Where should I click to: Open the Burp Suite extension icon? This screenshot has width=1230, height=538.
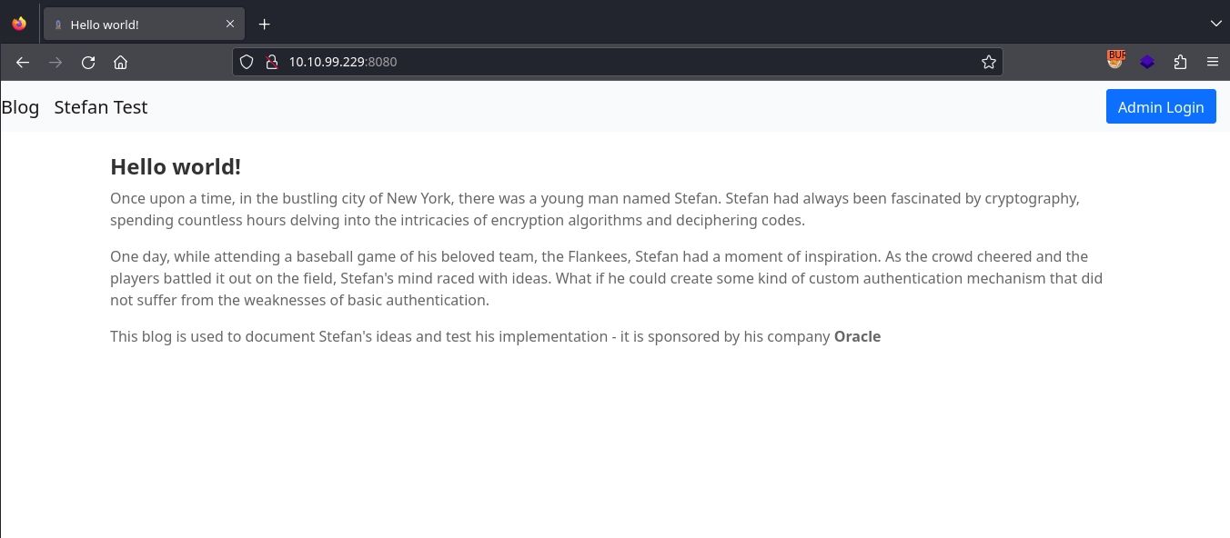coord(1116,60)
